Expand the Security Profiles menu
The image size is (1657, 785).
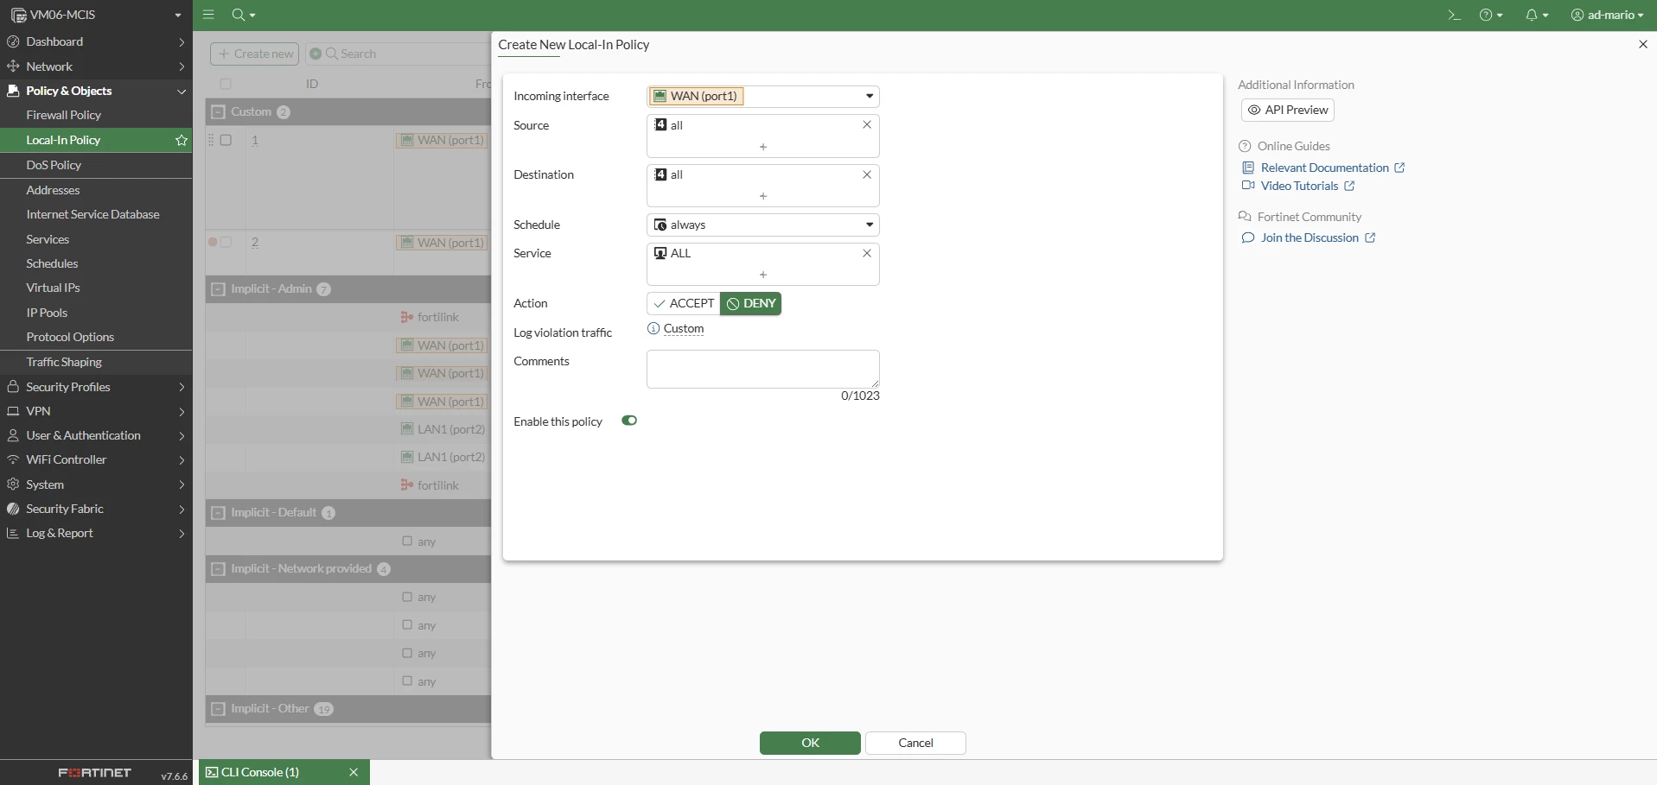coord(96,387)
